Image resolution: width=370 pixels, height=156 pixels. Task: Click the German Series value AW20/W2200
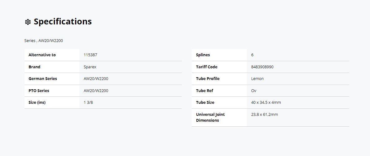tap(96, 79)
